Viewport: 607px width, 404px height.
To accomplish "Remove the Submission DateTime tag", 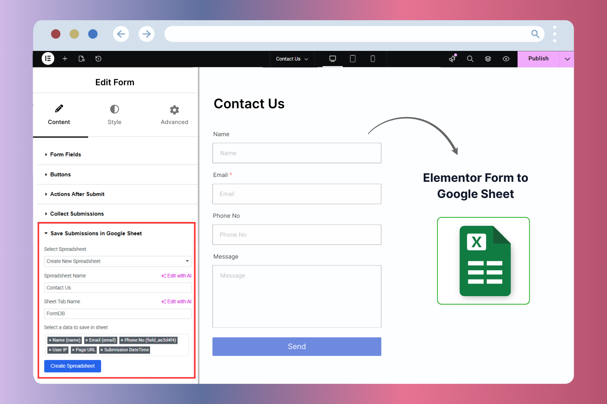I will pyautogui.click(x=101, y=350).
